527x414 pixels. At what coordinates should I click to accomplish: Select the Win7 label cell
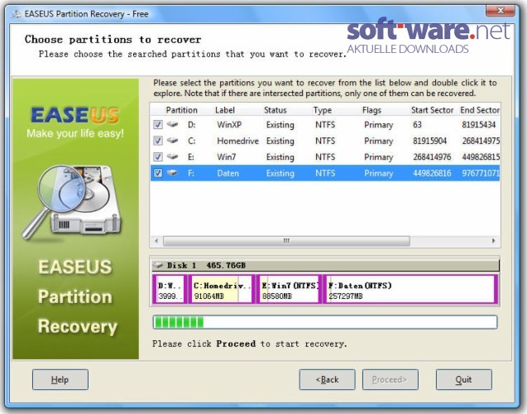coord(227,157)
